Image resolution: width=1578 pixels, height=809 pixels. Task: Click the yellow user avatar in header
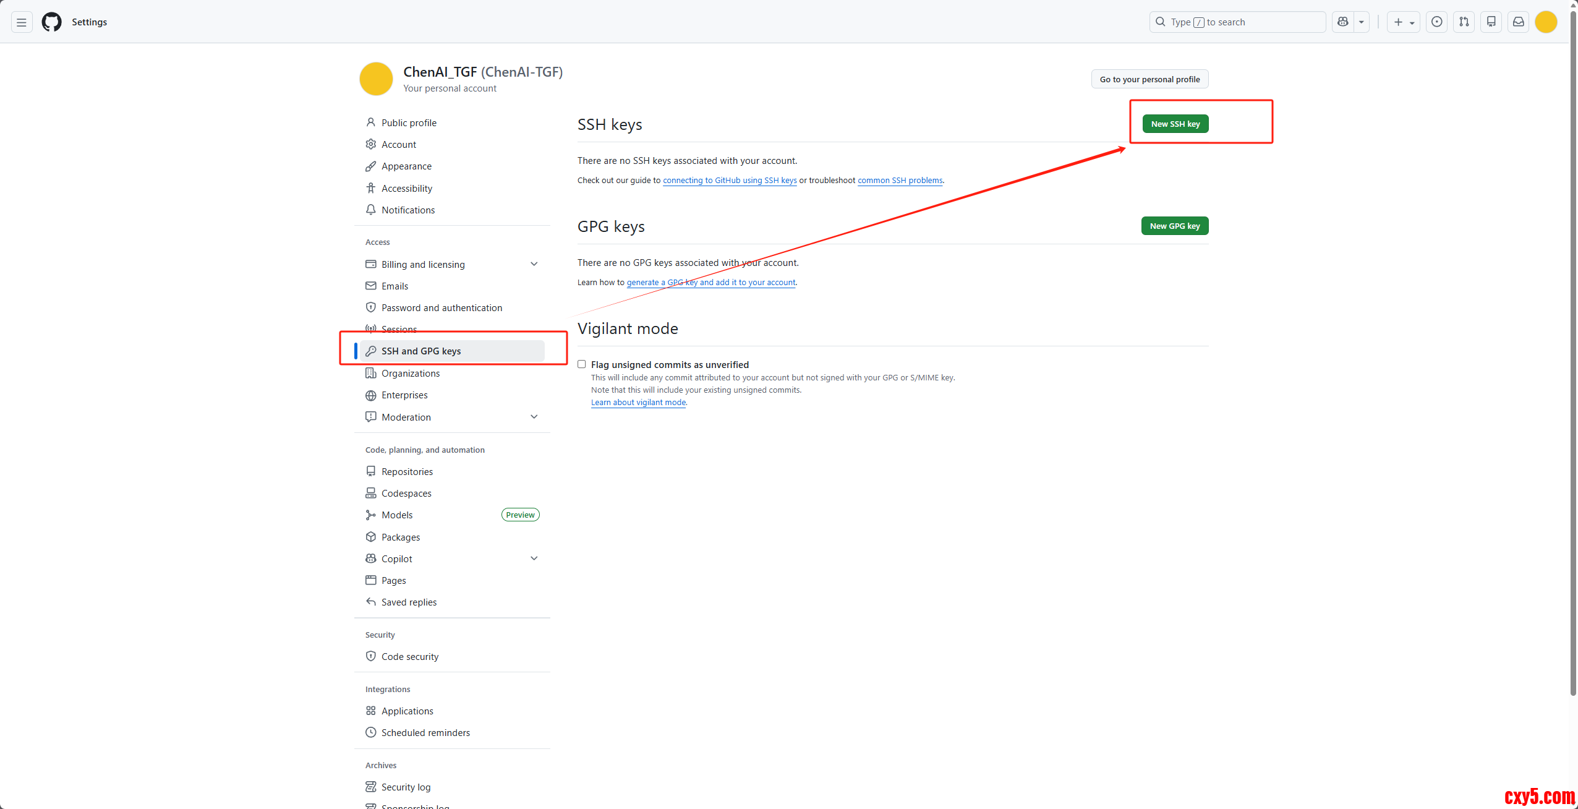pos(1545,22)
